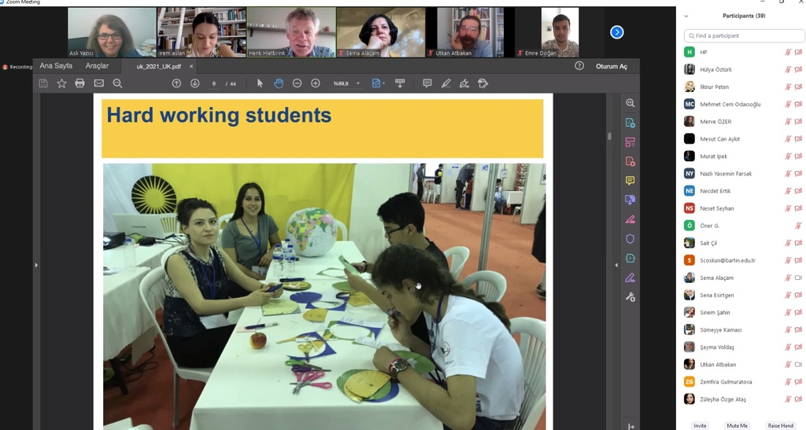
Task: Open Acrobat help question mark
Action: pyautogui.click(x=579, y=66)
